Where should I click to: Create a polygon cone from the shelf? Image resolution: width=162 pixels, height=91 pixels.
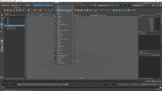point(14,10)
